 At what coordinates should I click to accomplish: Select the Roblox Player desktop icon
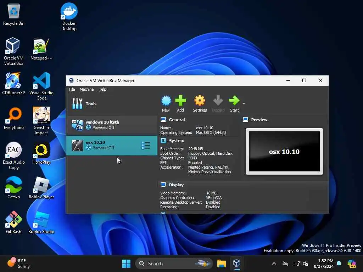tap(41, 188)
